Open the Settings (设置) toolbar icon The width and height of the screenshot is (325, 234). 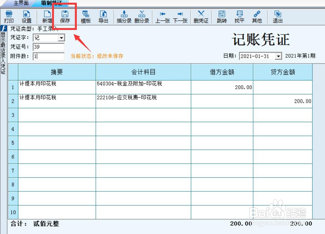click(26, 17)
